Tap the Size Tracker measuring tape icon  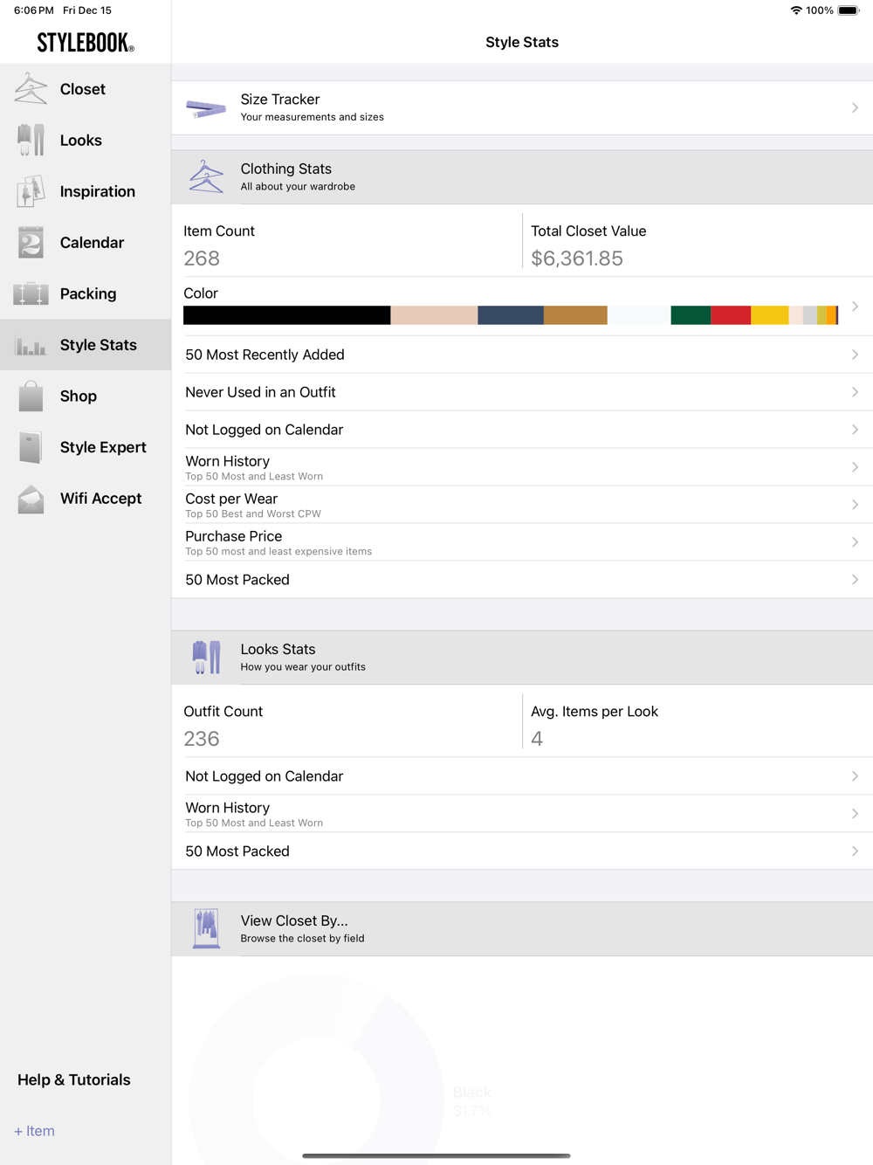click(x=206, y=108)
